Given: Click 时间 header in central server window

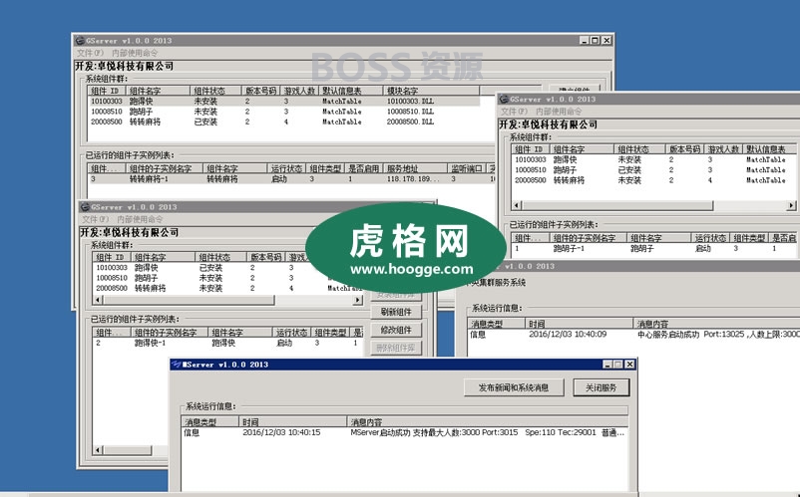Looking at the screenshot, I should pos(580,324).
